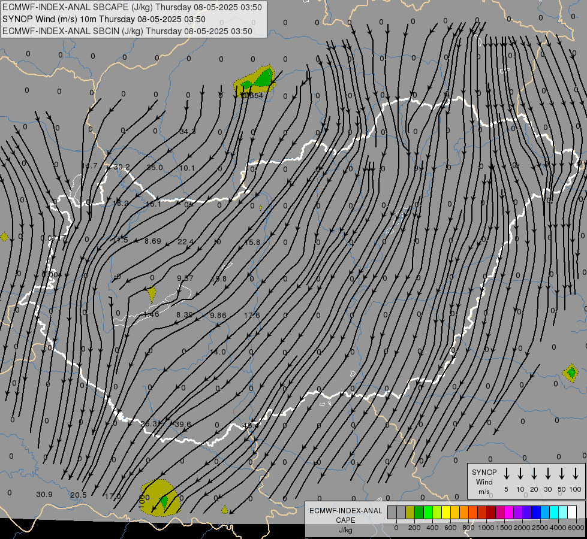
Task: Click the 10 m/s wind arrow in legend
Action: [x=520, y=473]
